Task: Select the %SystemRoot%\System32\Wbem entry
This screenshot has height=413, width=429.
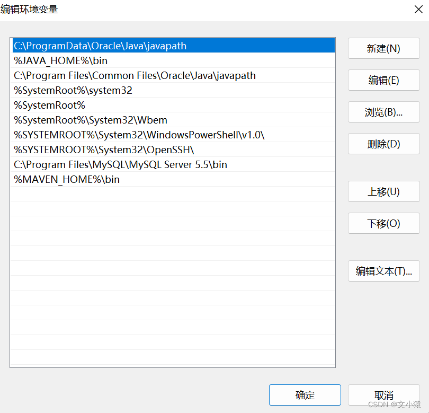Action: click(174, 120)
